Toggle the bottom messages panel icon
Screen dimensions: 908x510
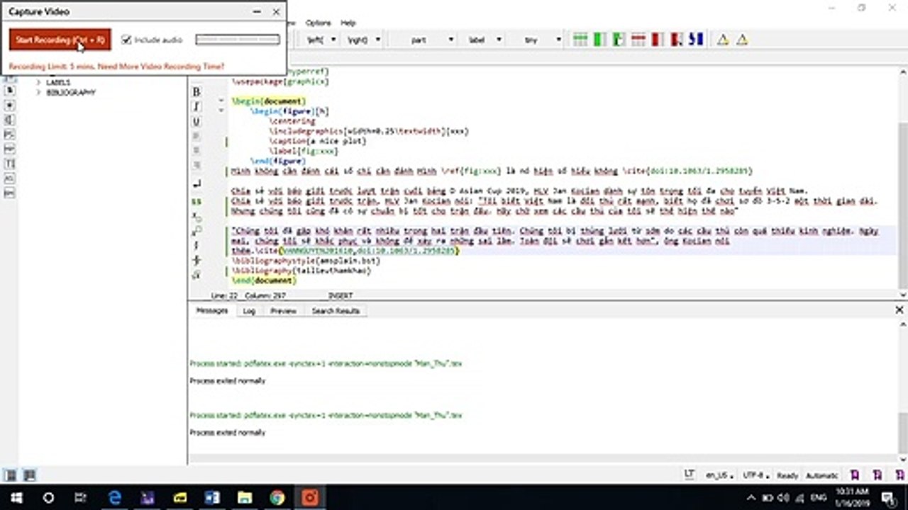(x=29, y=475)
